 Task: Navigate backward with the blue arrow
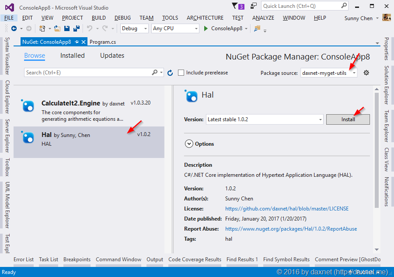point(14,28)
